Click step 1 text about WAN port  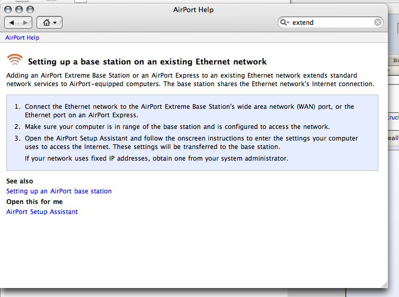pyautogui.click(x=189, y=110)
